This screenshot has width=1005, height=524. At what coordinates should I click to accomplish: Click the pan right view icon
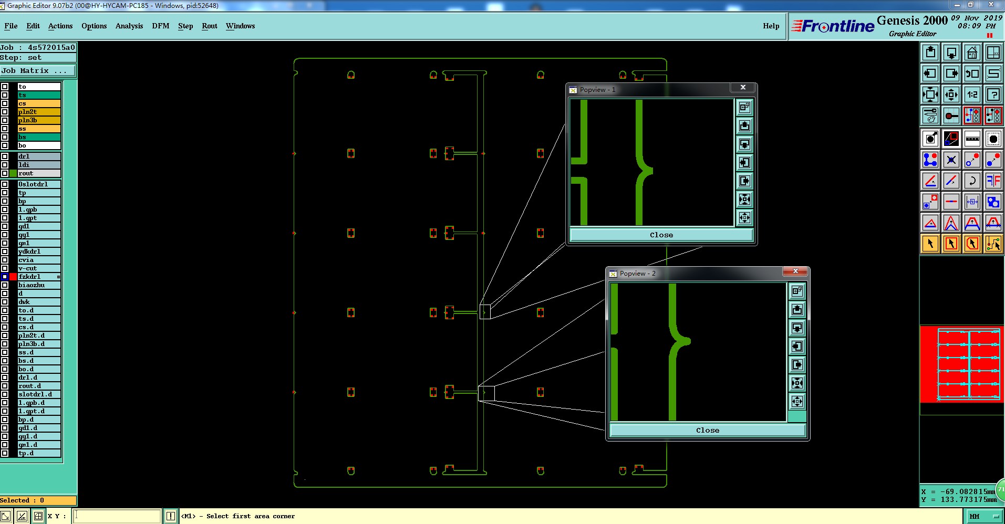pos(951,74)
